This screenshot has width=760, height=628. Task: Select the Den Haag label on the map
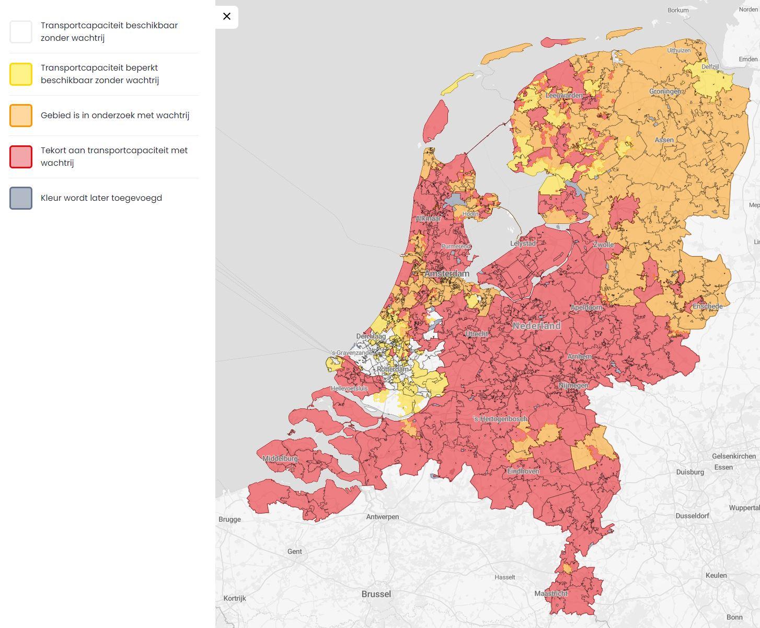click(372, 335)
